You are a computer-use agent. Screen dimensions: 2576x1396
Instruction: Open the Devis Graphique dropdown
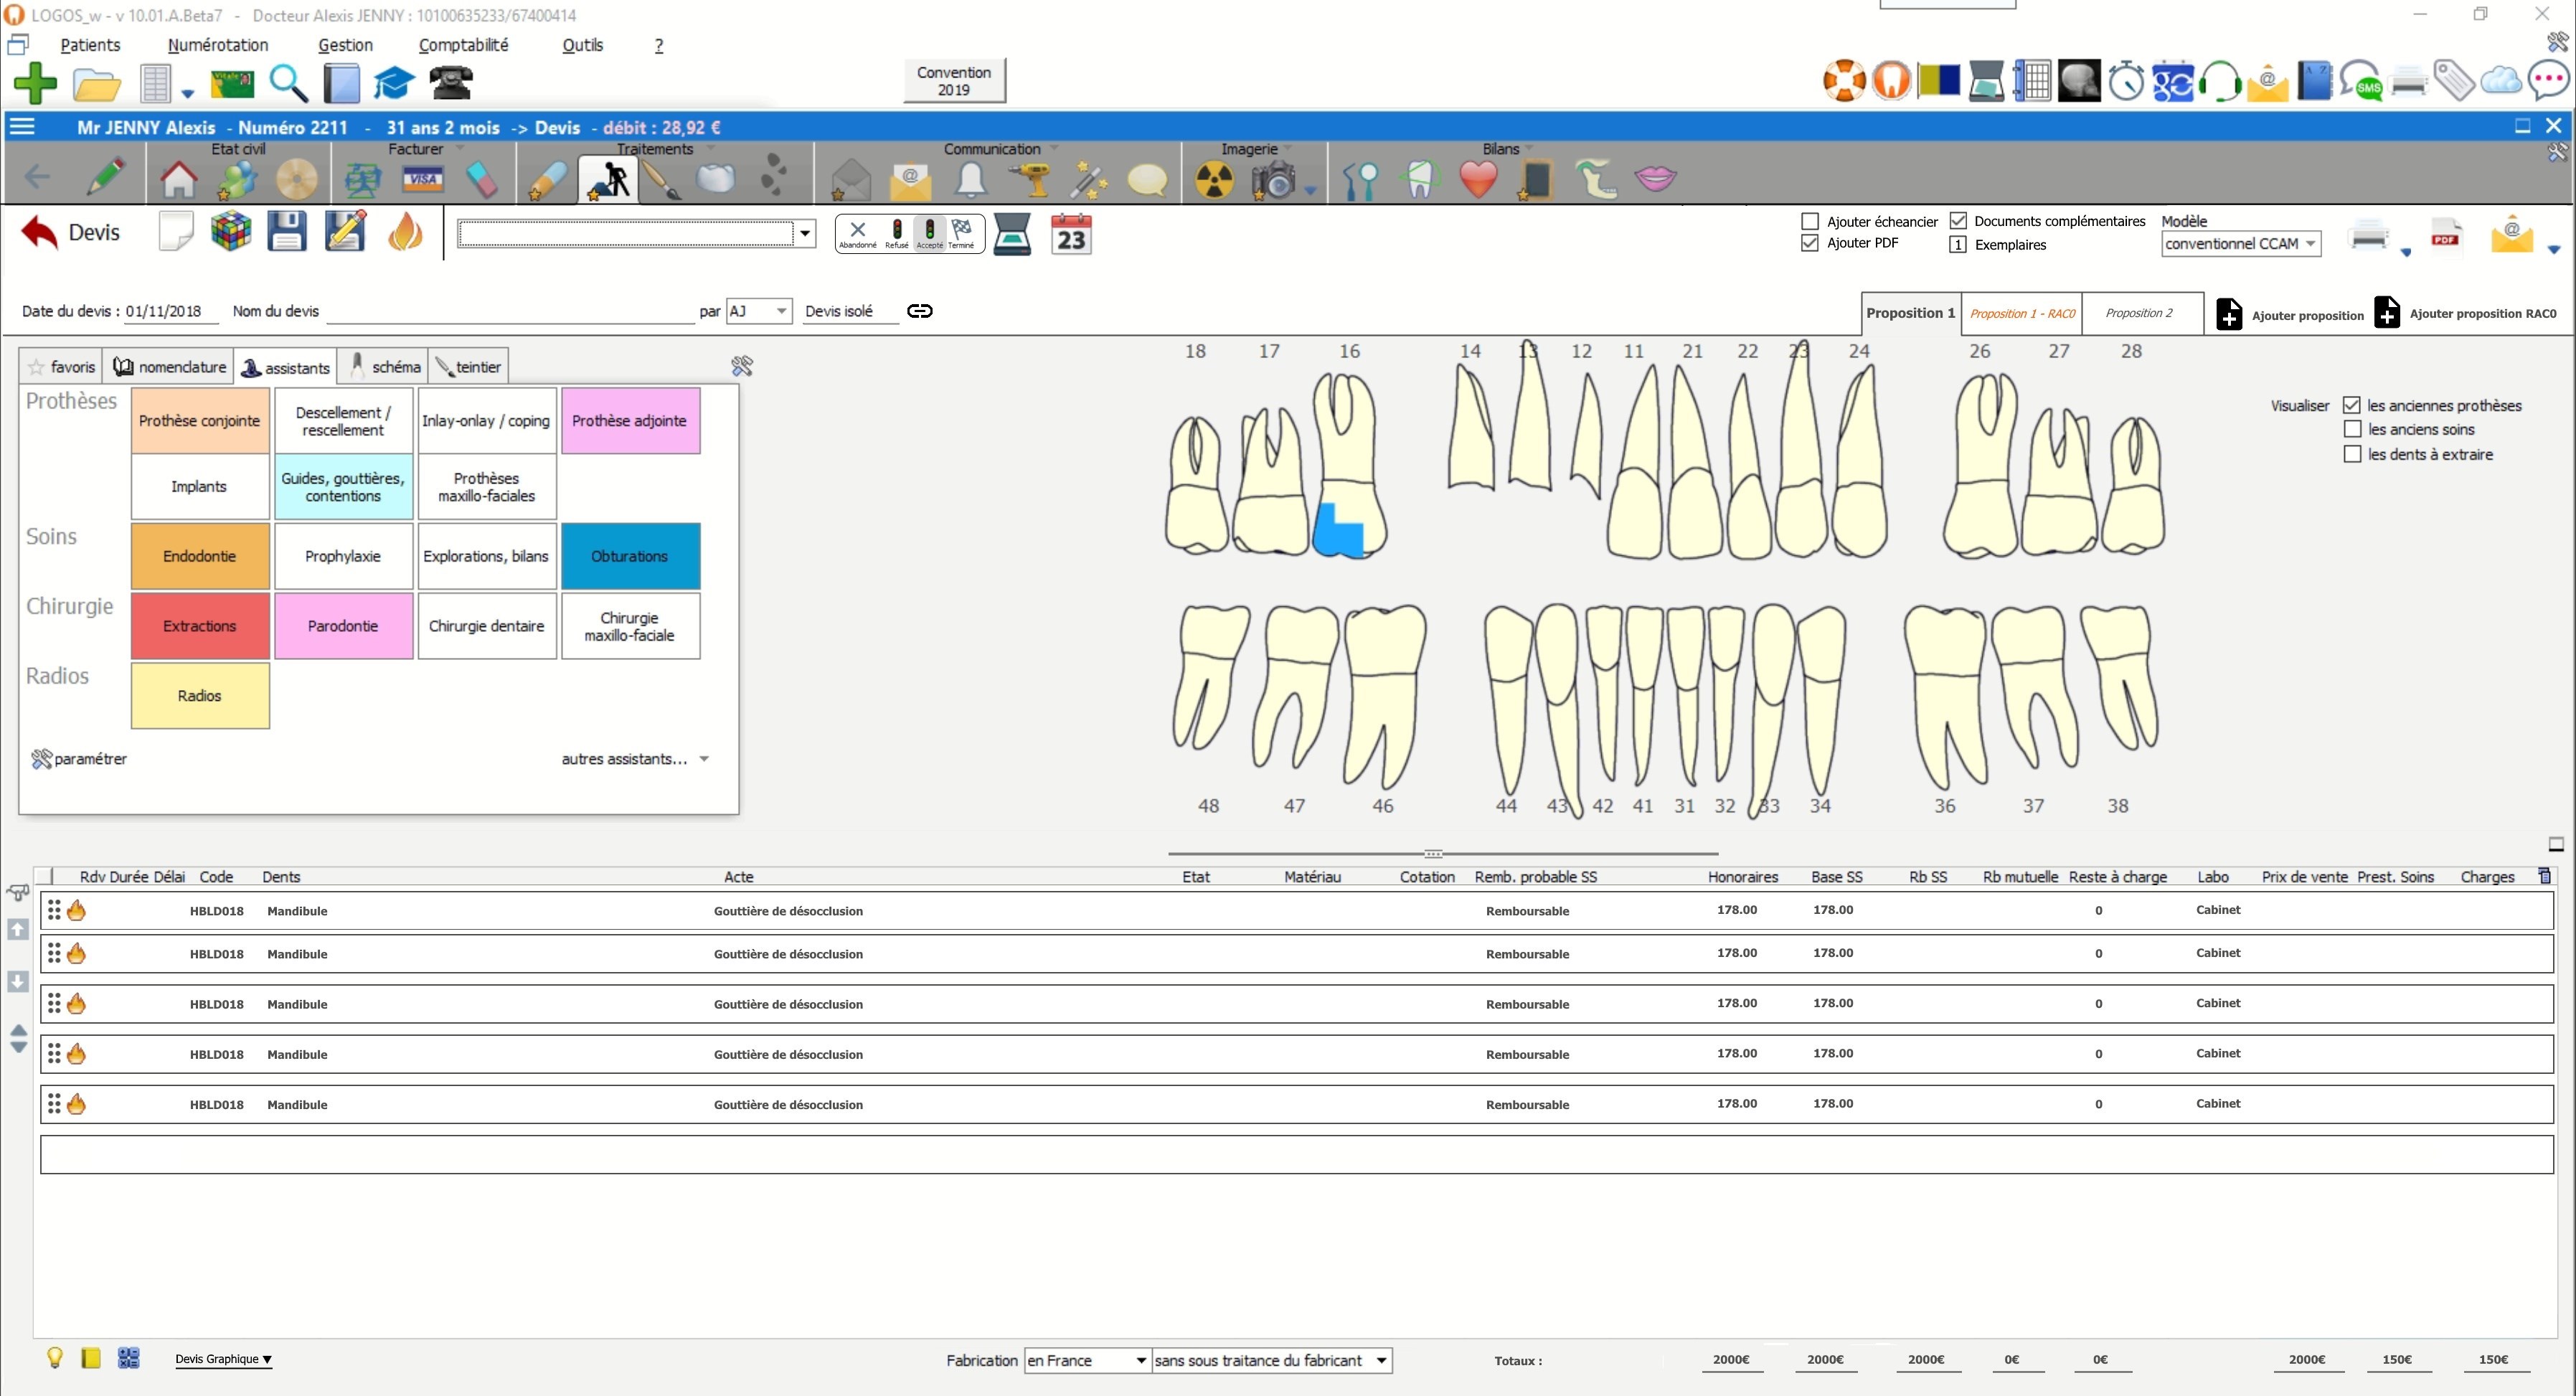pyautogui.click(x=223, y=1359)
